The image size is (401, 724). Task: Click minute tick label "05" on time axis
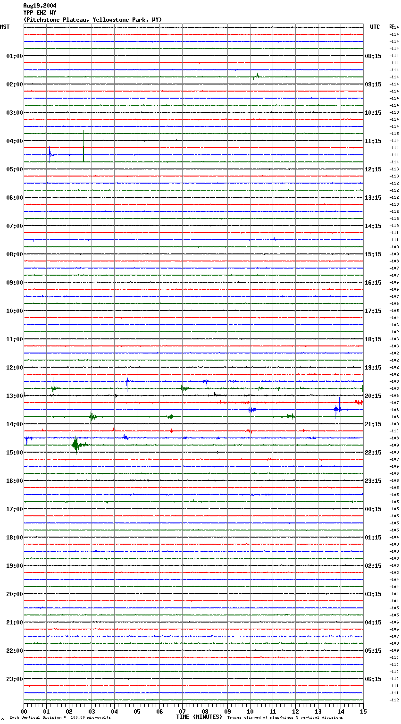tap(137, 711)
